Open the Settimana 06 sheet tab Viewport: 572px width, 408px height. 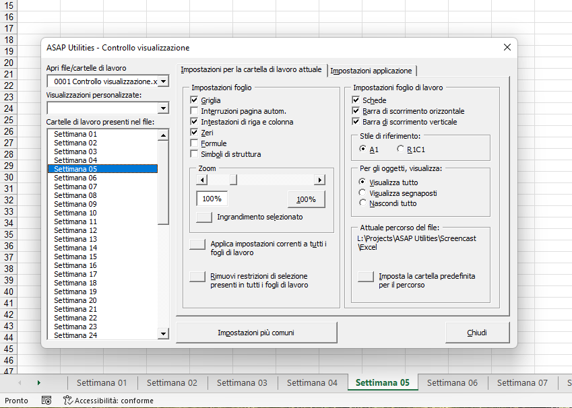[452, 383]
